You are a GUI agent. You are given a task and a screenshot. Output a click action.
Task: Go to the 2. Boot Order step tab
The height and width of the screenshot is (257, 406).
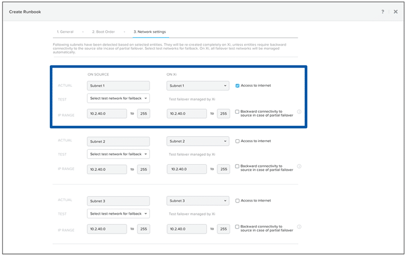pos(103,32)
